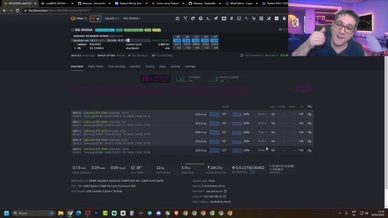Click GPU 2 fan percent bar
The height and width of the screenshot is (218, 388).
tap(237, 133)
